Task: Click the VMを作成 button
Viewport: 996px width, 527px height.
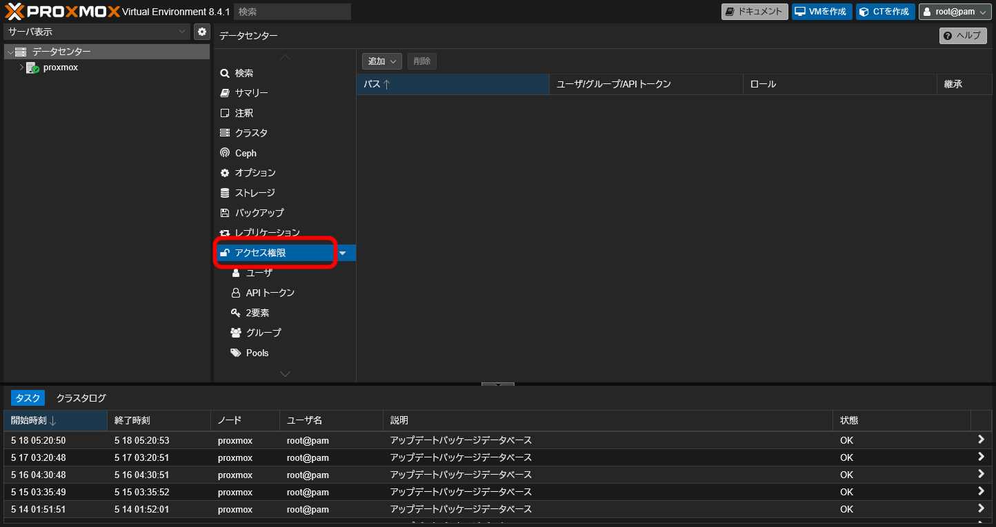Action: pos(821,12)
